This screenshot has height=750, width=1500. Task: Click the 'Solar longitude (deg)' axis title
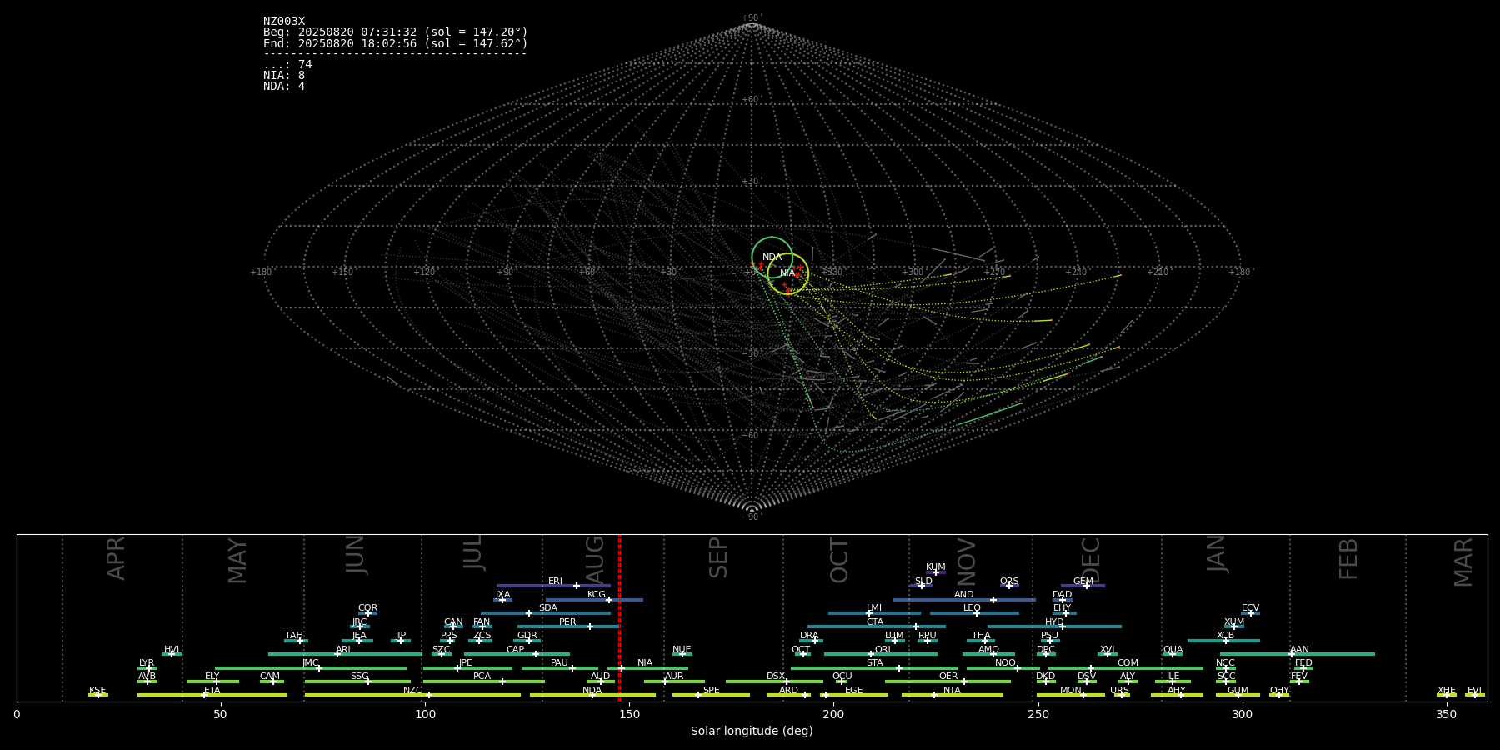(x=752, y=732)
